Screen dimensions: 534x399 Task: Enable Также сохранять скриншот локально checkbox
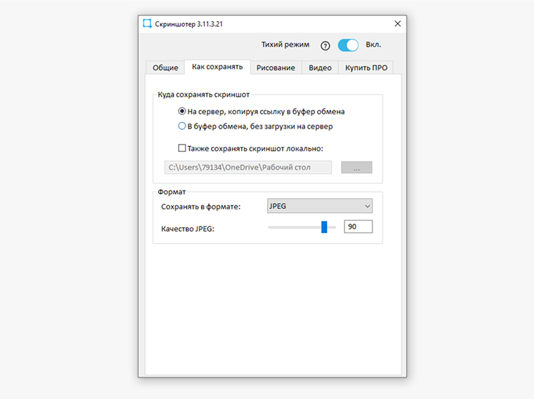point(182,149)
